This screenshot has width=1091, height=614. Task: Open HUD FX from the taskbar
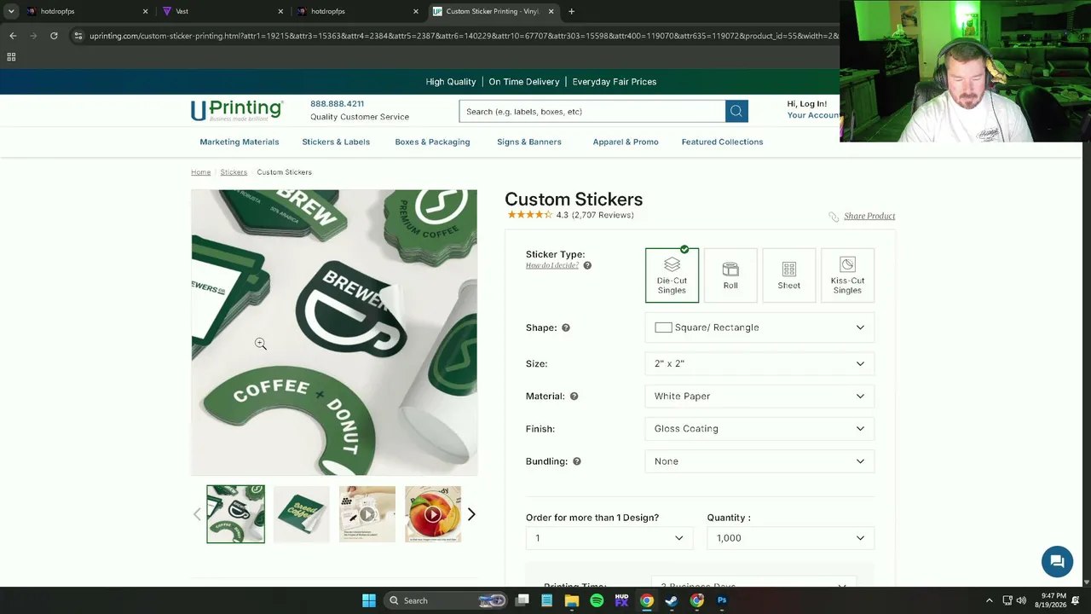point(621,600)
